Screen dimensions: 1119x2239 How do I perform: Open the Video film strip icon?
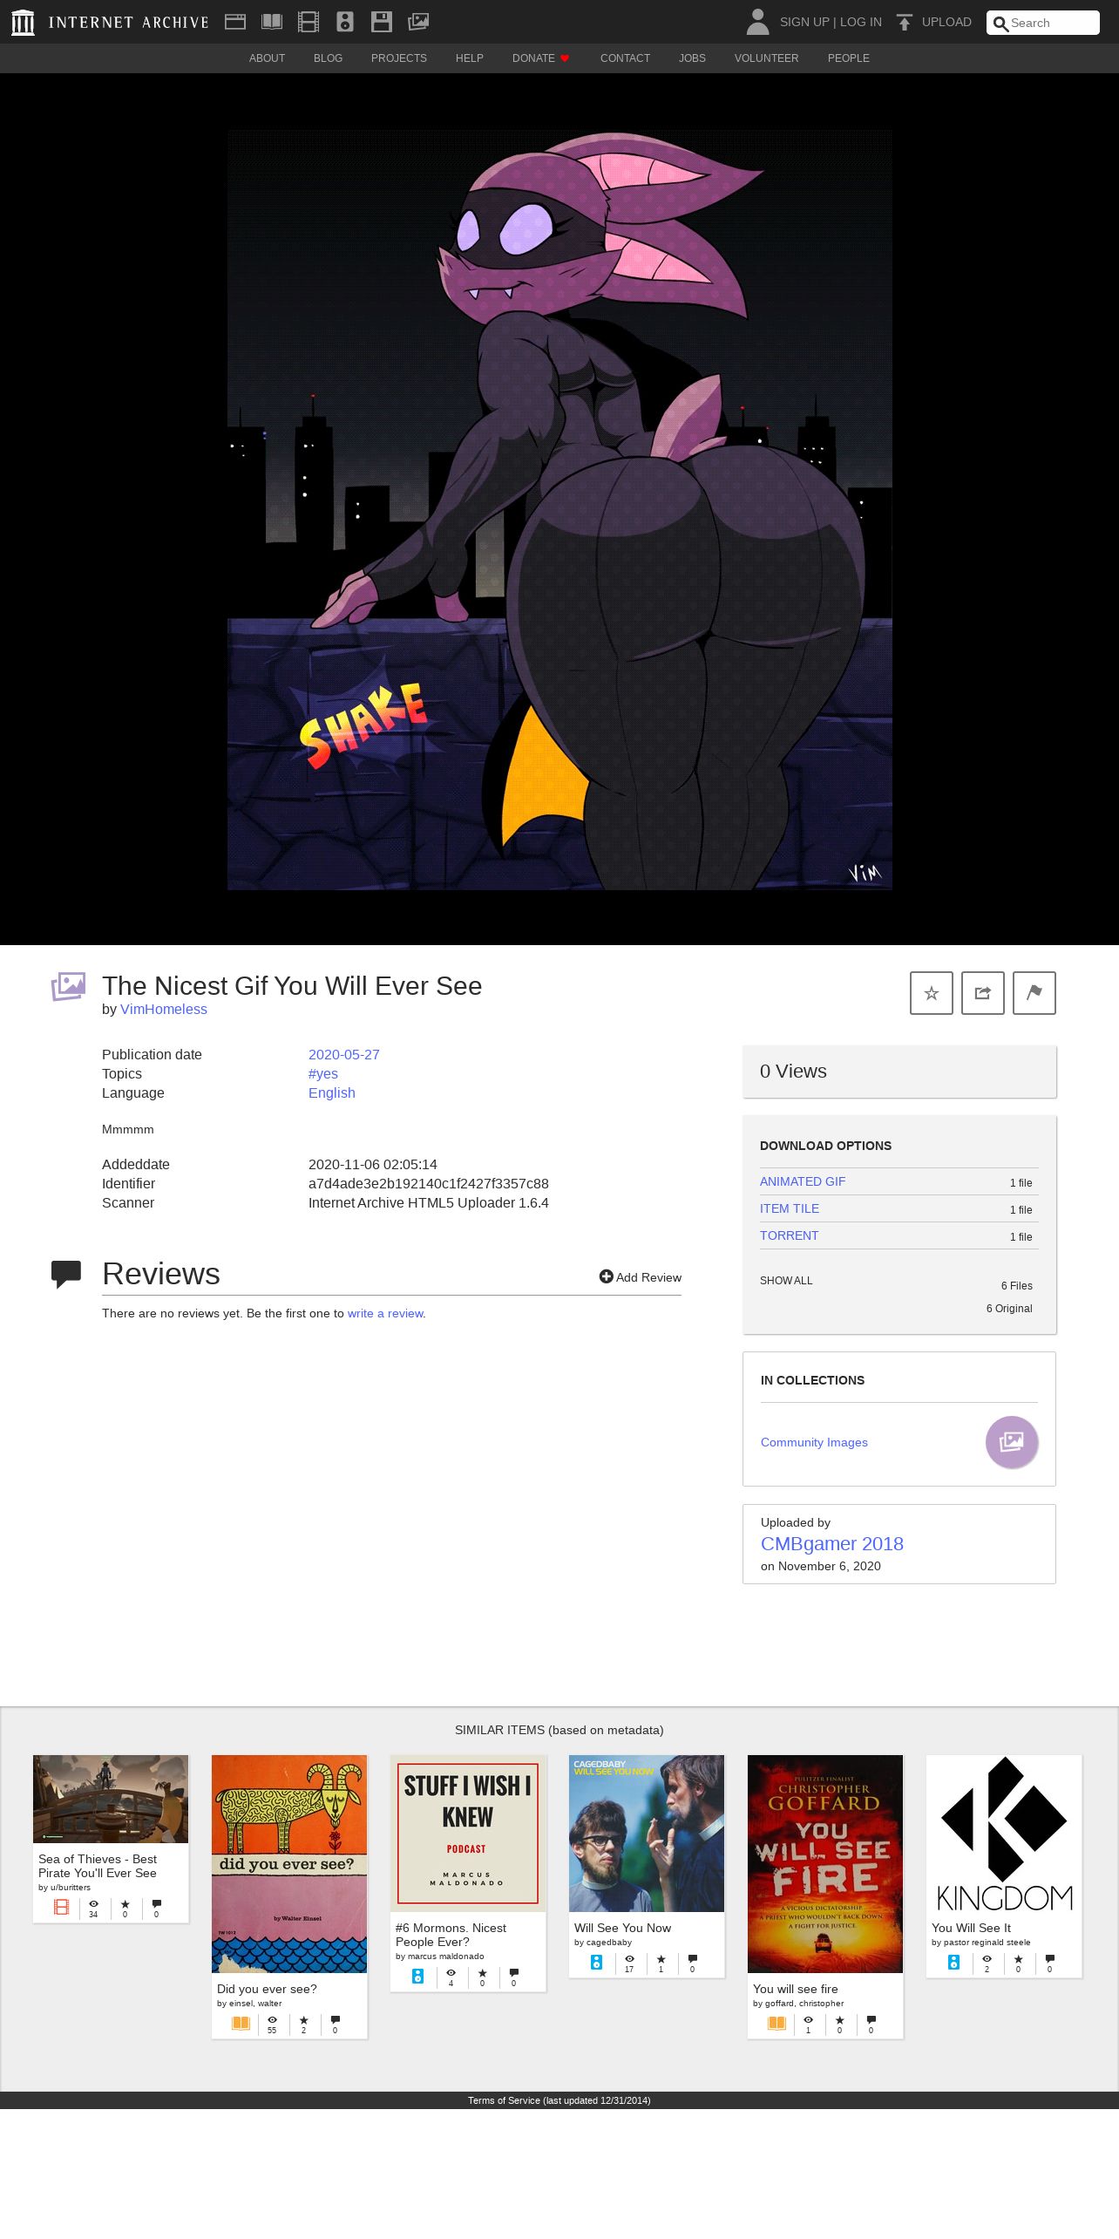pos(309,22)
